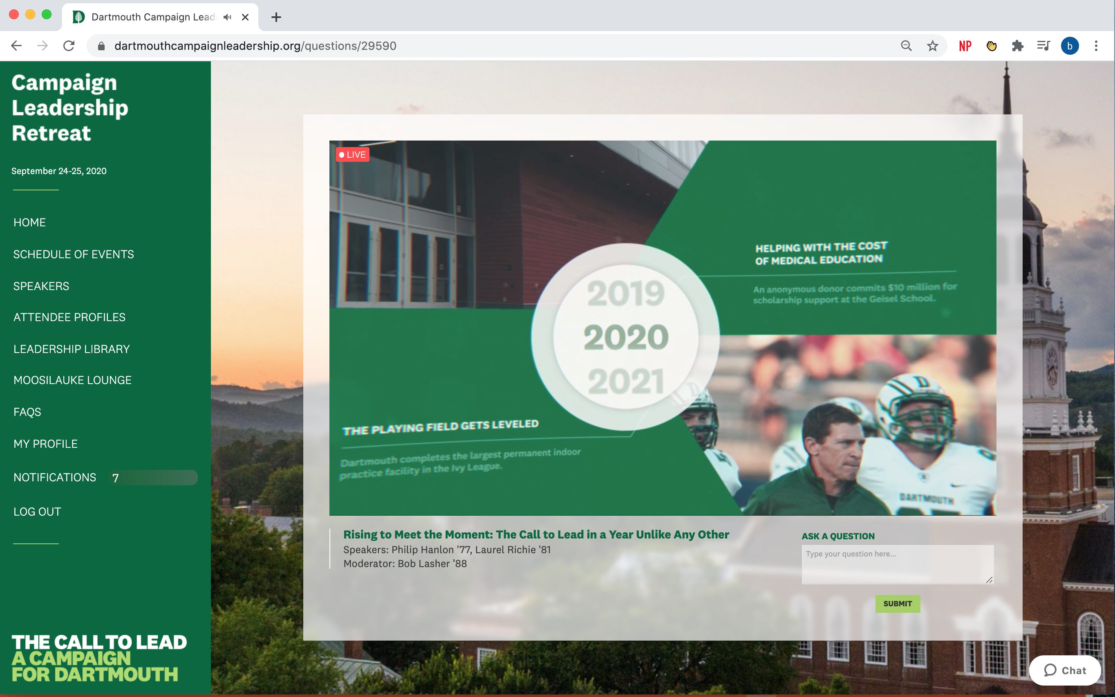Image resolution: width=1115 pixels, height=697 pixels.
Task: Click the green Submit button
Action: (x=897, y=603)
